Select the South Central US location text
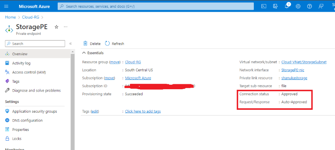This screenshot has height=150, width=335. (x=139, y=70)
